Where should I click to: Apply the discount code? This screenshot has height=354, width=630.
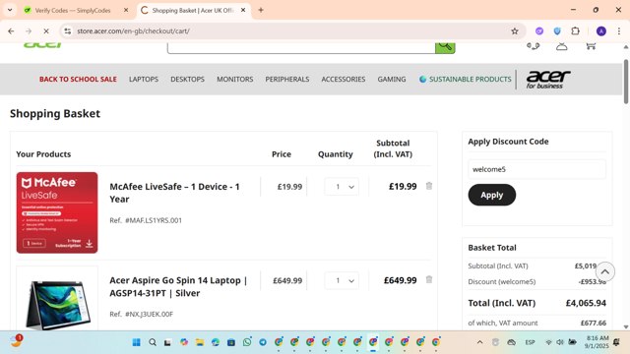click(492, 195)
